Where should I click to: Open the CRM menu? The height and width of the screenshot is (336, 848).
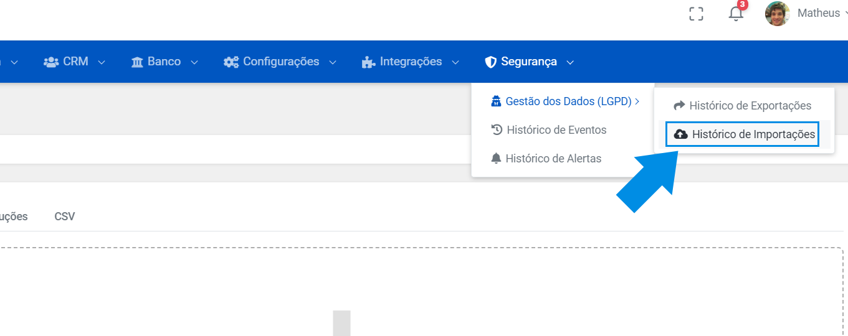(75, 62)
